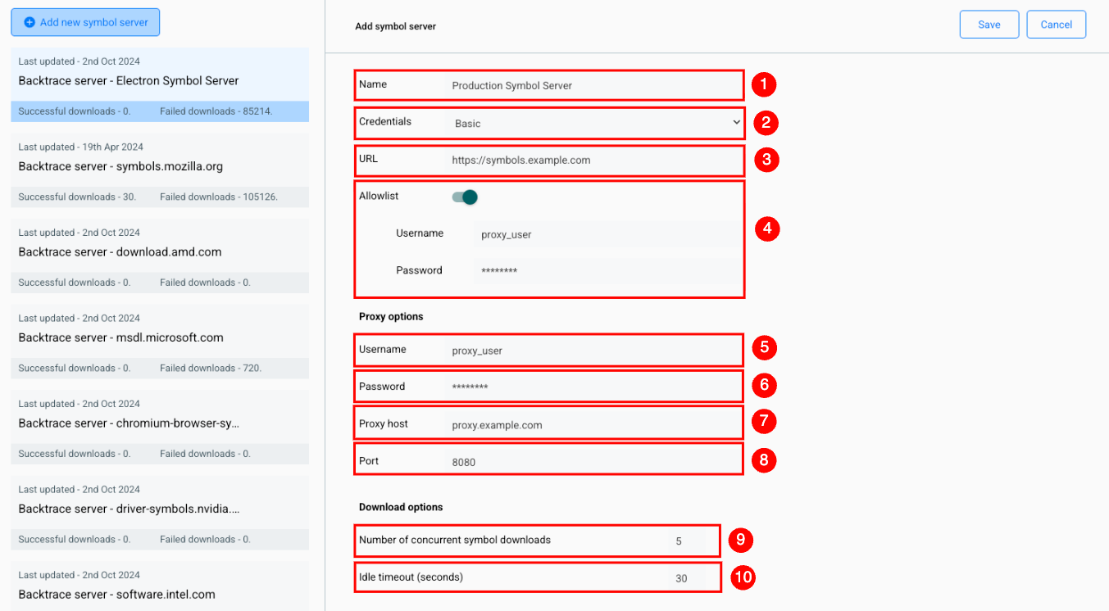
Task: Click the Port field showing 8080
Action: click(593, 461)
